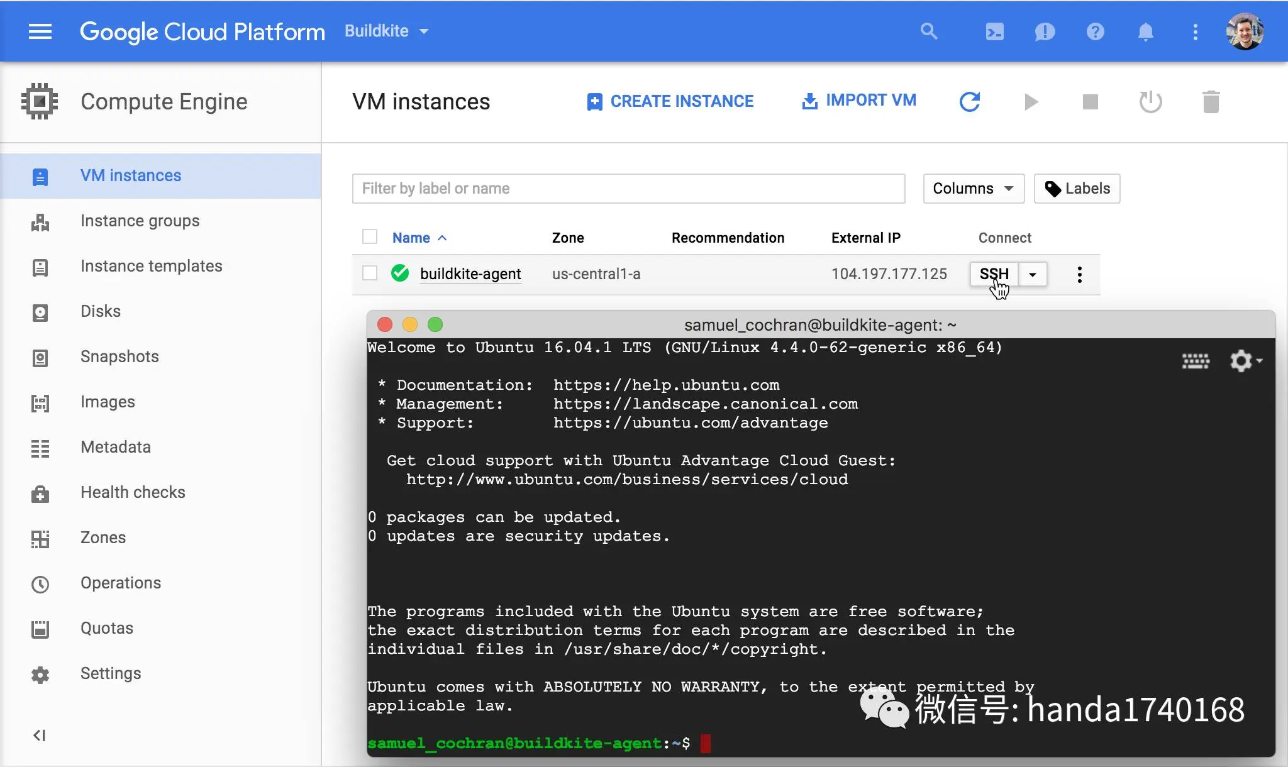Focus the Filter by label or name field

[x=628, y=189]
